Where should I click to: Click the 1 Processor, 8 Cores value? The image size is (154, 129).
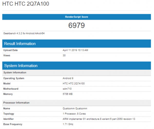[74, 114]
